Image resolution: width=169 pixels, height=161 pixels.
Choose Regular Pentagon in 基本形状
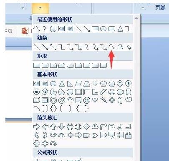pyautogui.click(x=103, y=84)
